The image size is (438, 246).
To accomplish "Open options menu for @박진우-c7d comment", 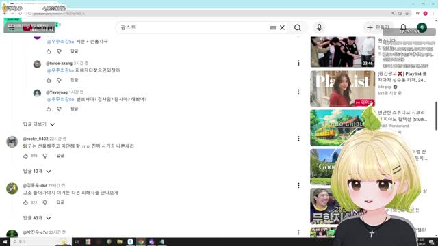I will coord(298,232).
